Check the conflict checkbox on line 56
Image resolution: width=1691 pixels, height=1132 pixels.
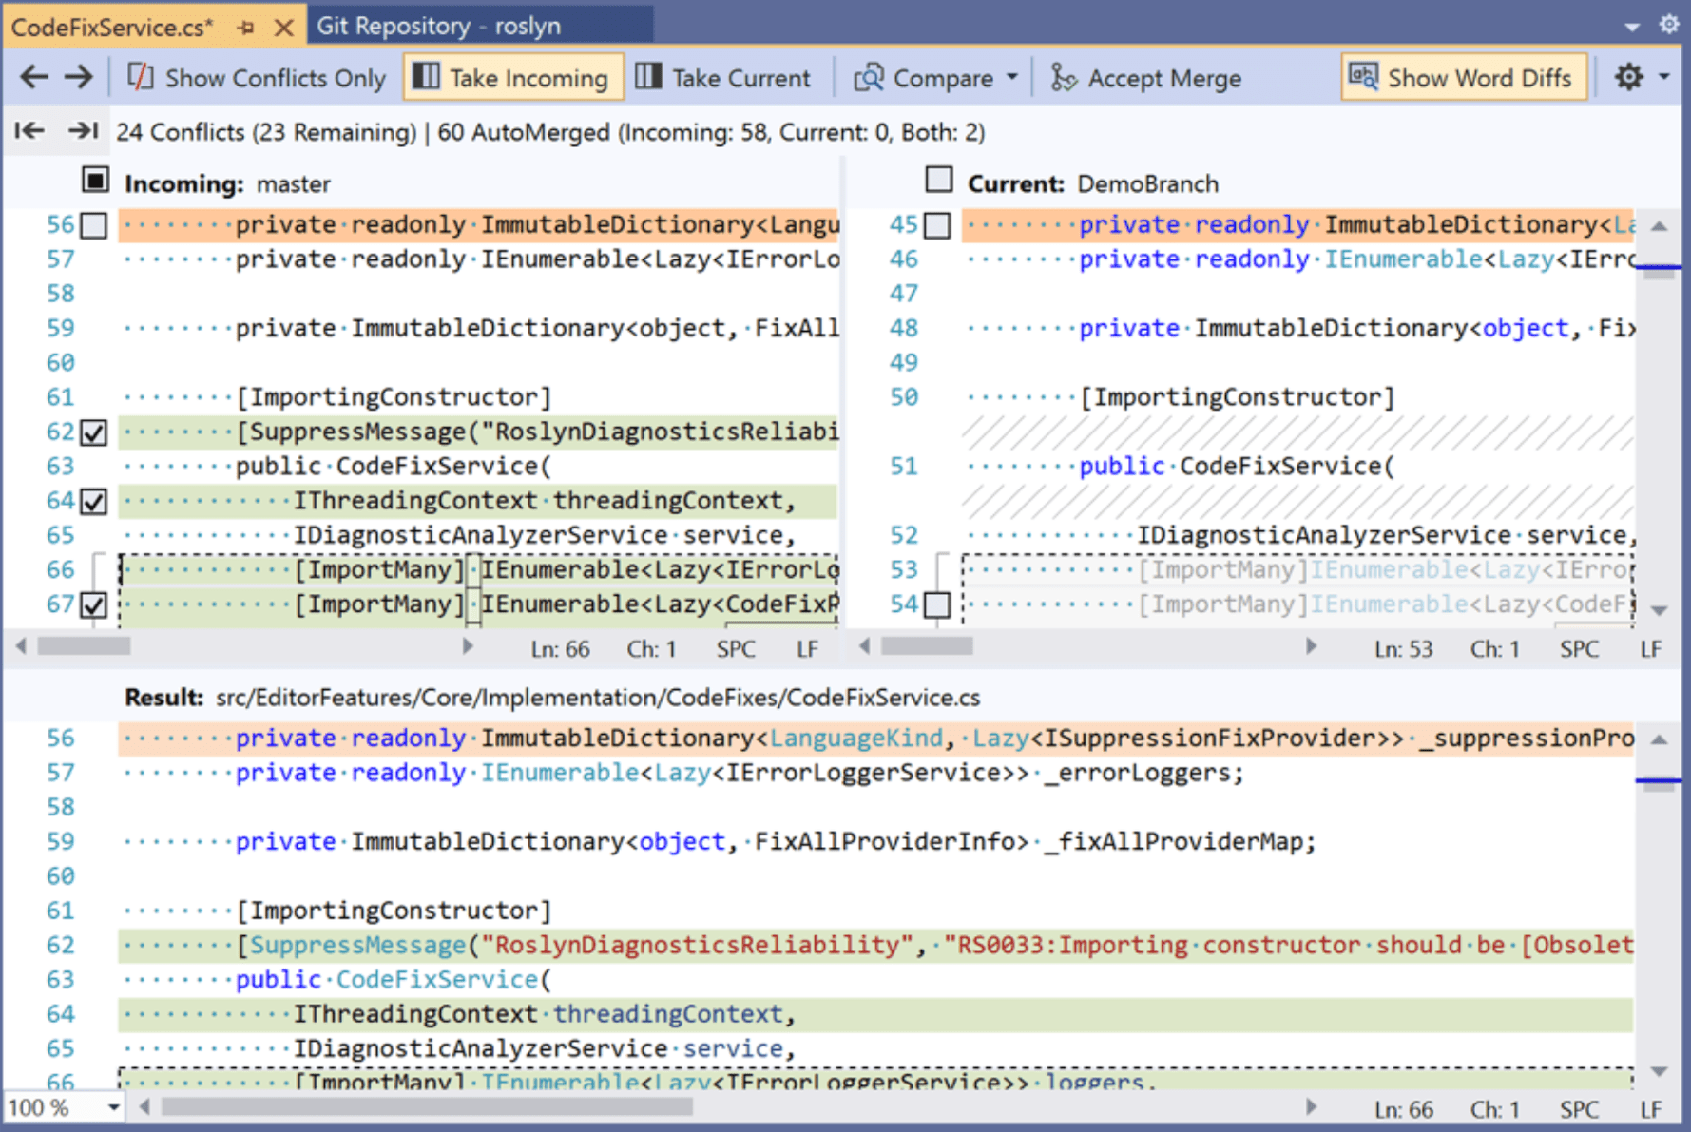point(92,224)
